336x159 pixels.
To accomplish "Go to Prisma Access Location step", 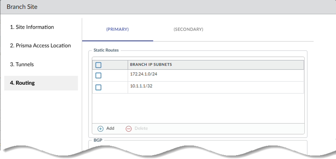I will coord(40,46).
